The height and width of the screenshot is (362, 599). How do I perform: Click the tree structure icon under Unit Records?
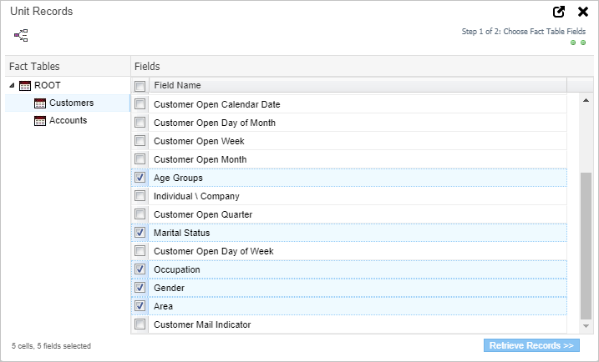pyautogui.click(x=21, y=35)
